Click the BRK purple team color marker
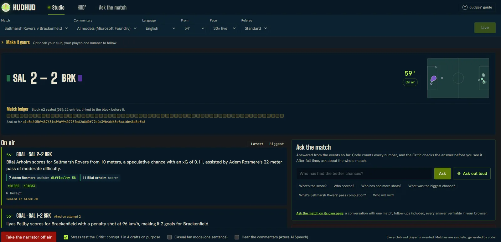The image size is (501, 242). coord(80,78)
